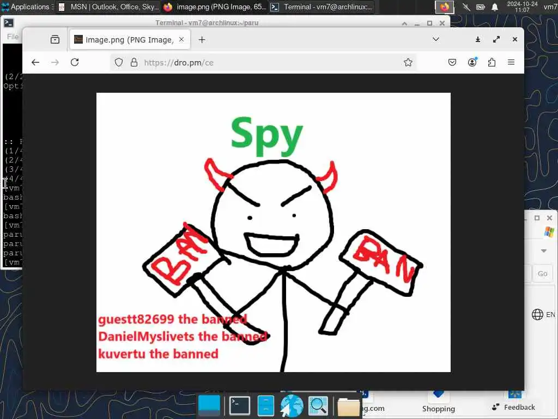Open the shield tracking protection icon
This screenshot has height=419, width=558.
coord(119,63)
